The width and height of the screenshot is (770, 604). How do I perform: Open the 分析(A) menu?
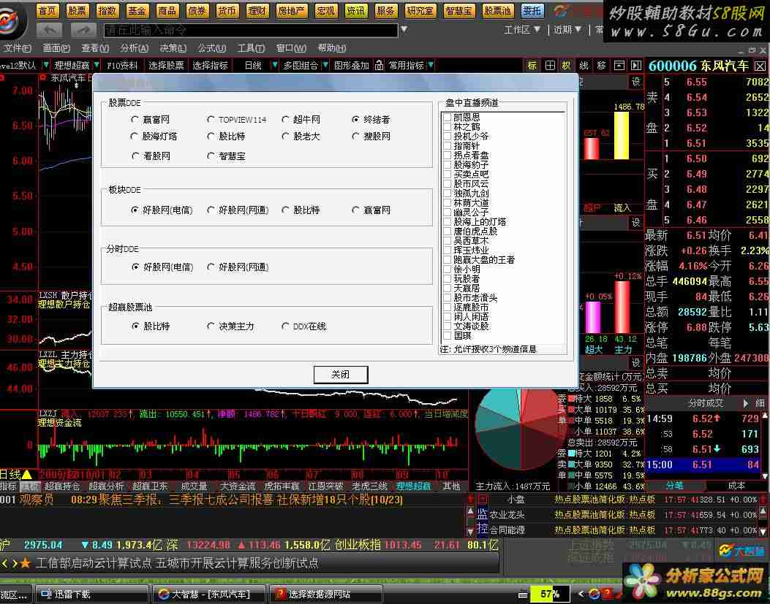[x=134, y=48]
